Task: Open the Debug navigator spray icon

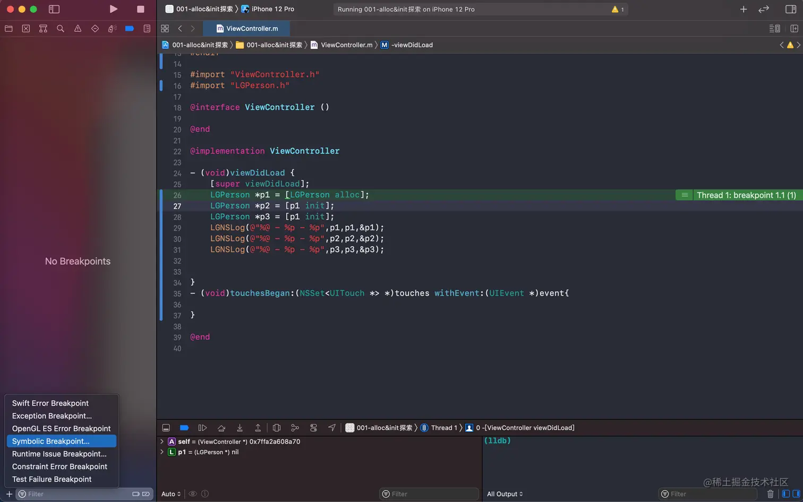Action: click(x=112, y=29)
